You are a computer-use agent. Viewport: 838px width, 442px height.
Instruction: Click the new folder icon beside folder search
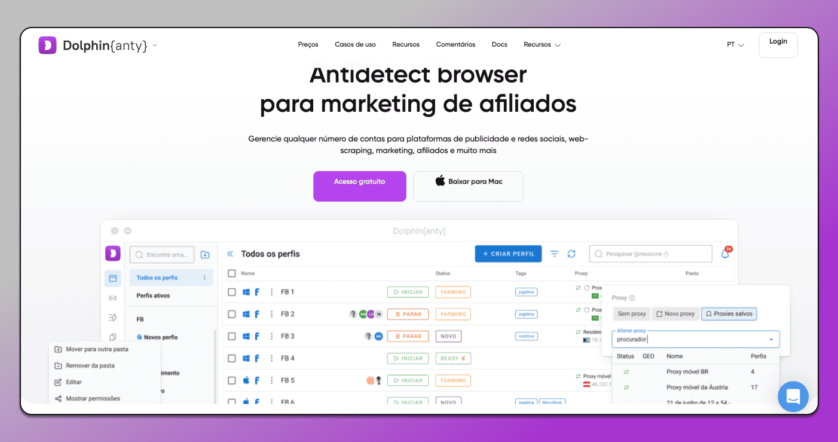point(205,254)
